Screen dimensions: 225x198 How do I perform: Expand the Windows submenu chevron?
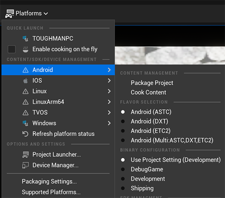109,123
